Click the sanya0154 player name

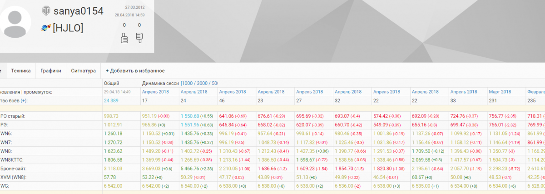[x=78, y=11]
